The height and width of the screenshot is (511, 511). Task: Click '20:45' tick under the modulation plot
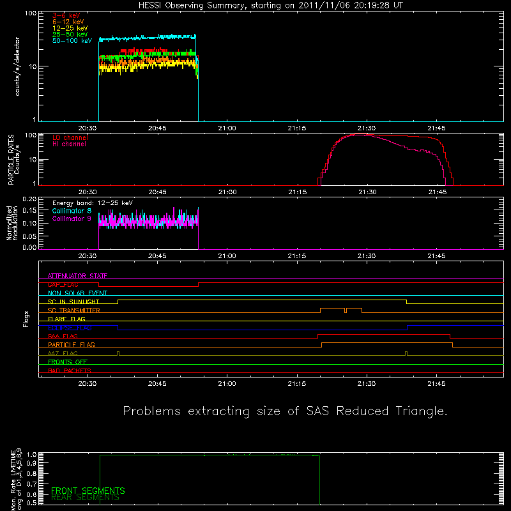[x=157, y=256]
